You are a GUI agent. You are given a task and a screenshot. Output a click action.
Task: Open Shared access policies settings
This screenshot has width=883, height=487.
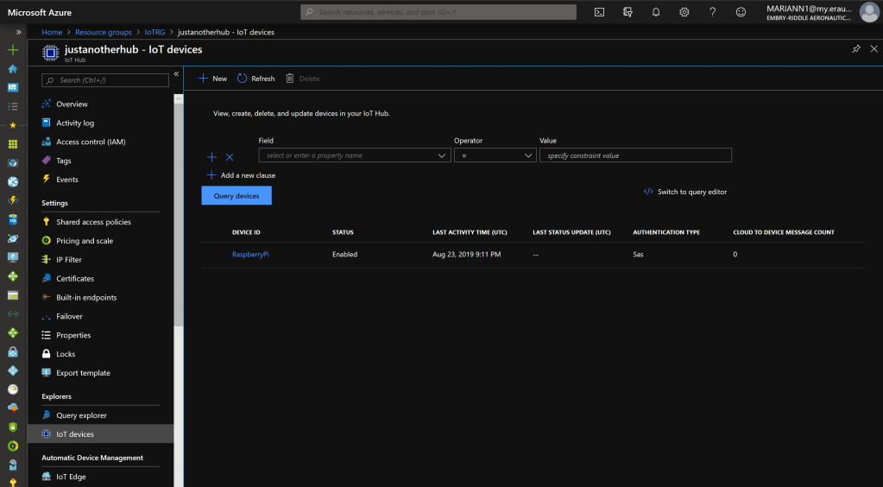[x=93, y=222]
